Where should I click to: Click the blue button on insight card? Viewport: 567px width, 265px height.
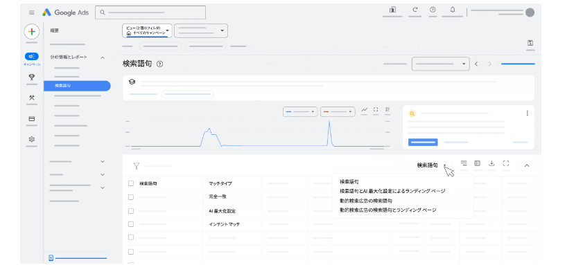(x=423, y=143)
